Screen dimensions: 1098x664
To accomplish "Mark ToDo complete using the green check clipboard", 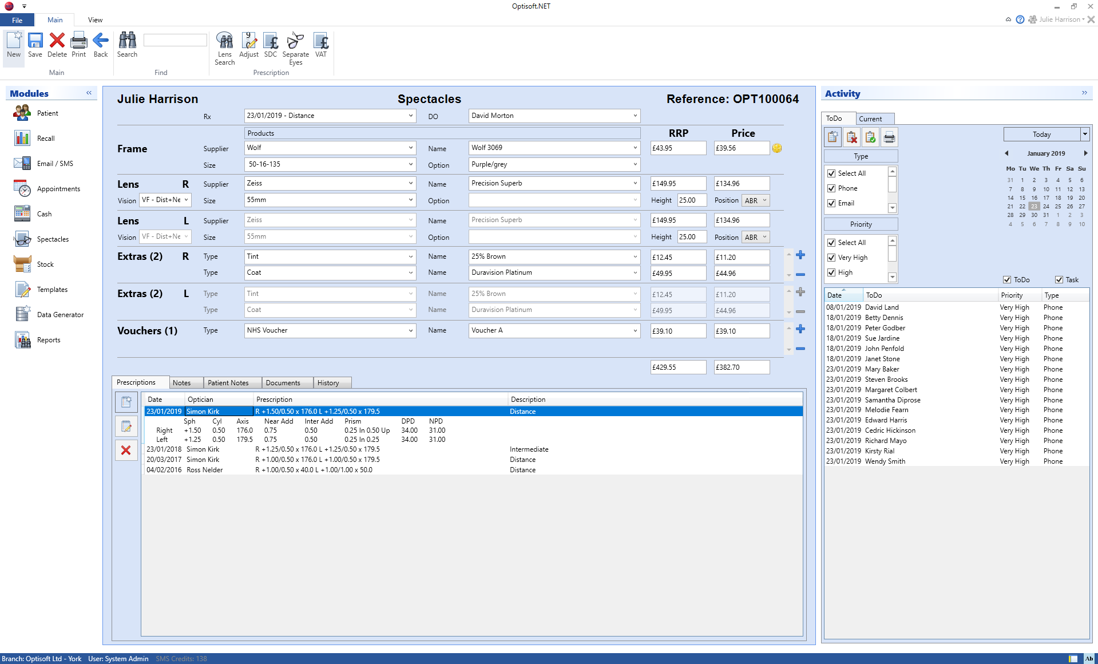I will tap(870, 137).
